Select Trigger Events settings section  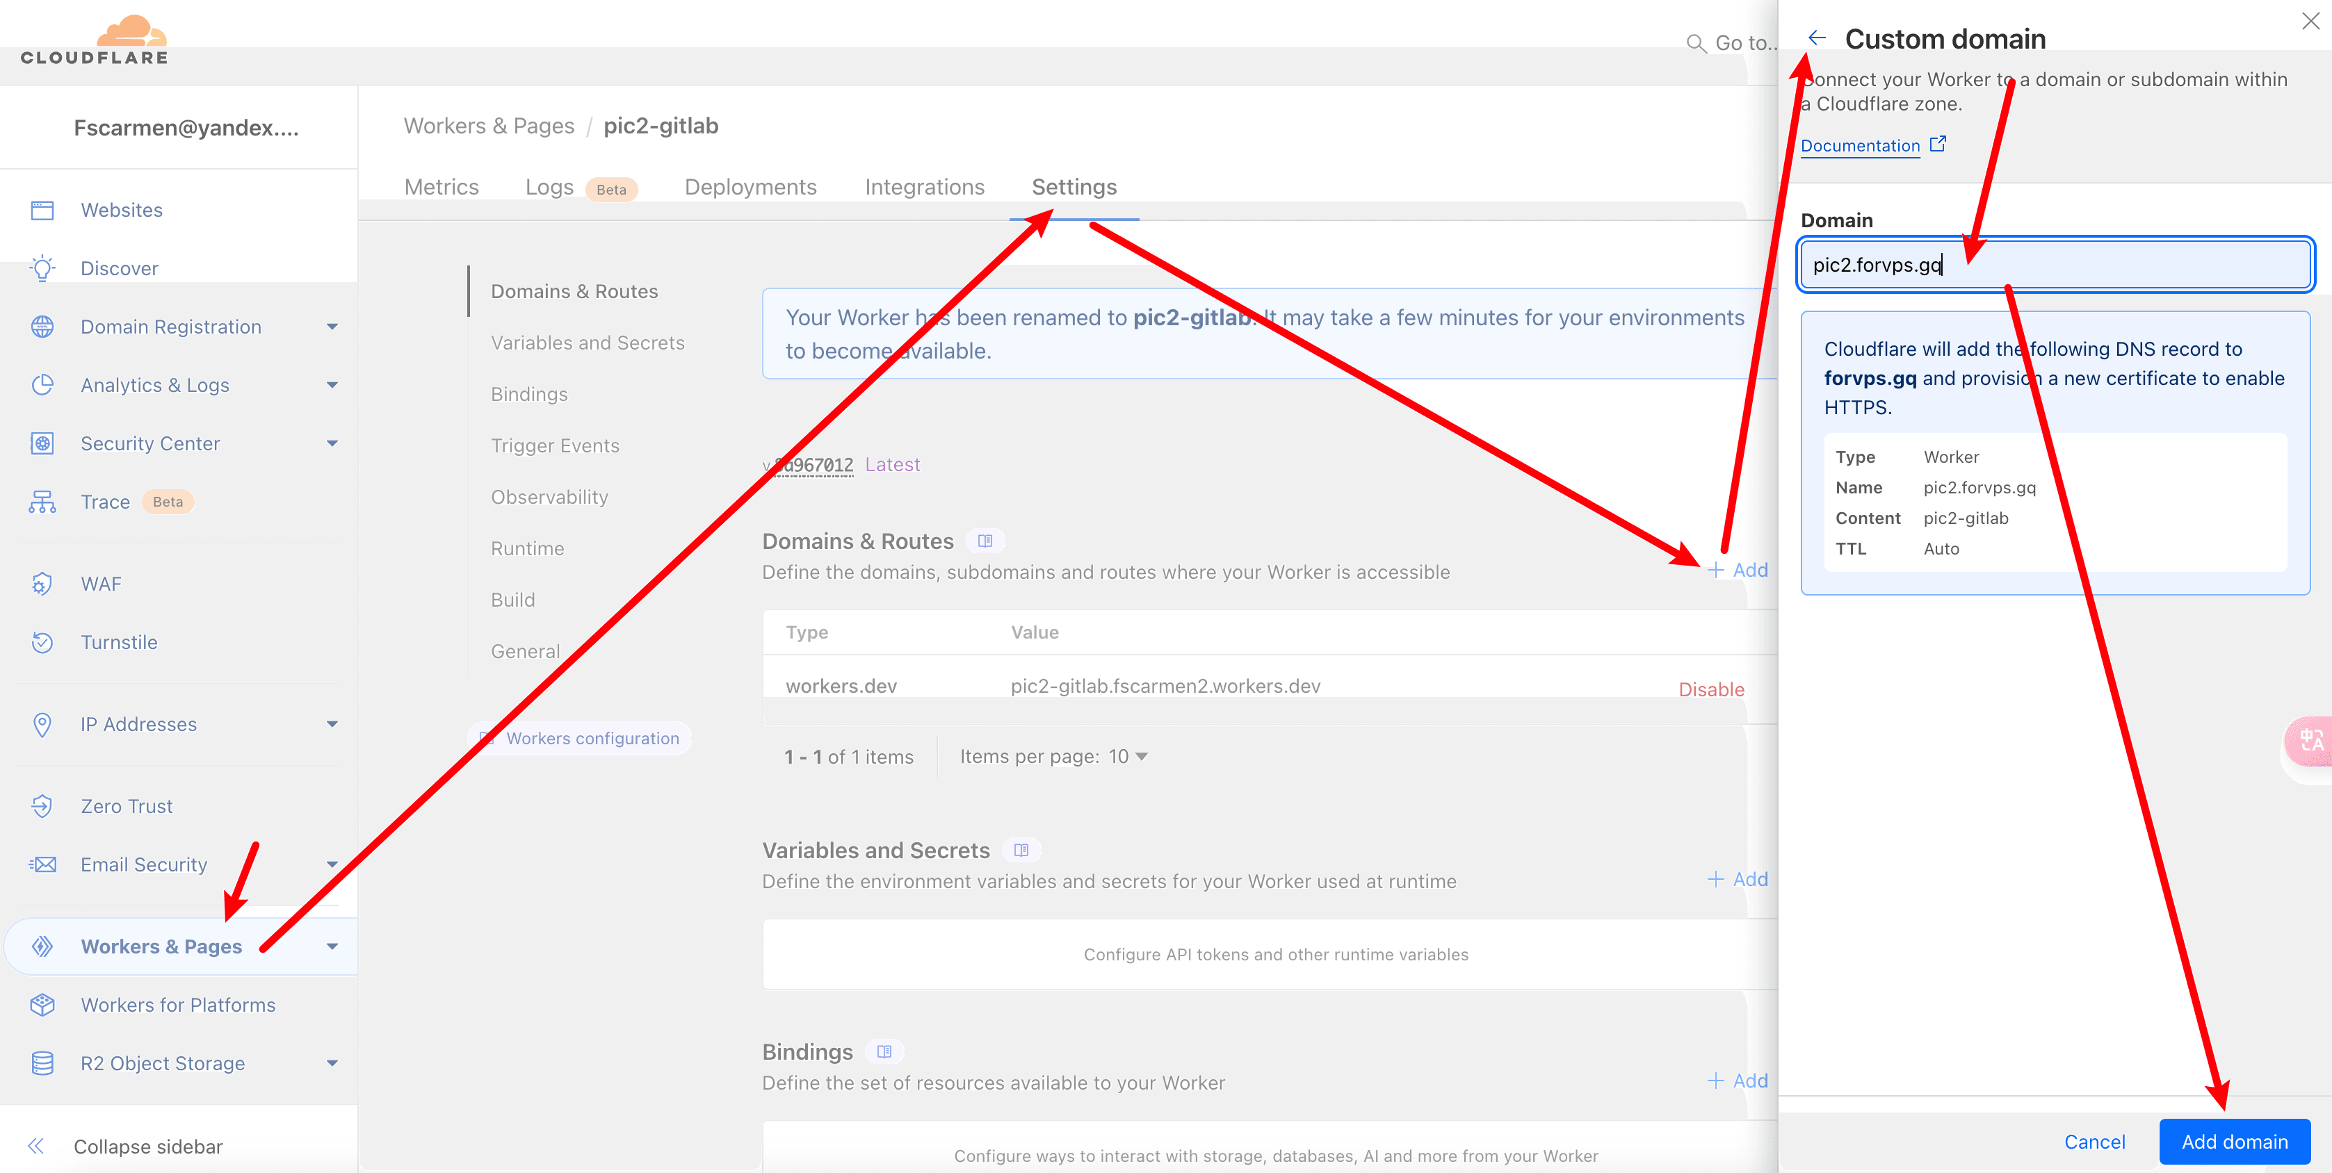[x=555, y=446]
